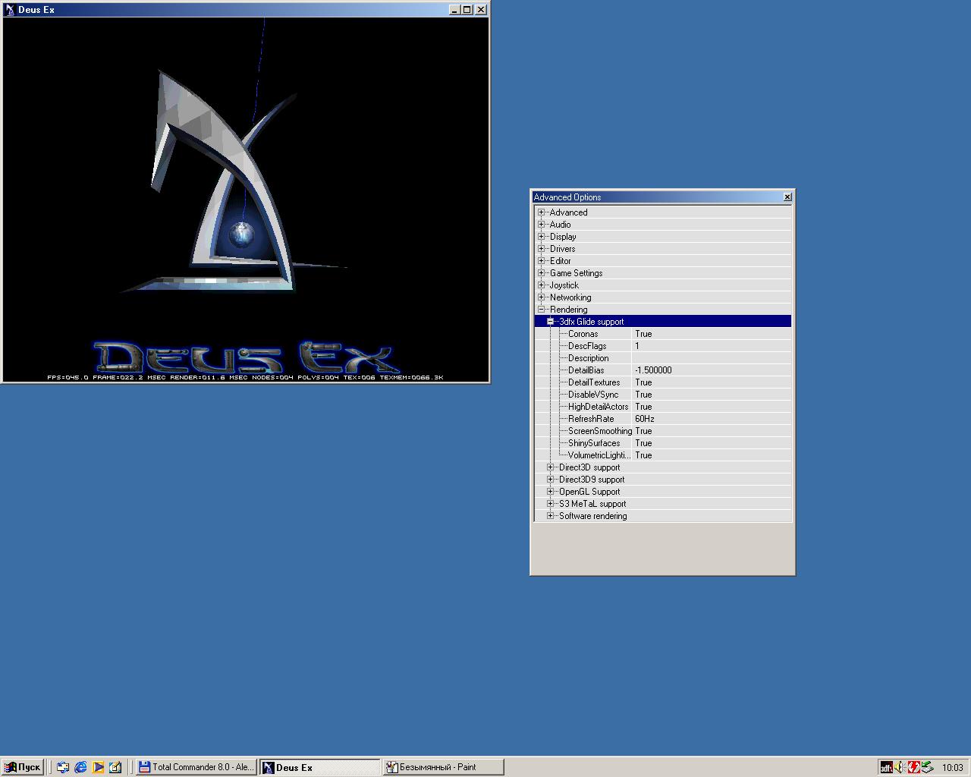This screenshot has width=971, height=777.
Task: Click the Deus Ex title bar icon
Action: pyautogui.click(x=10, y=10)
